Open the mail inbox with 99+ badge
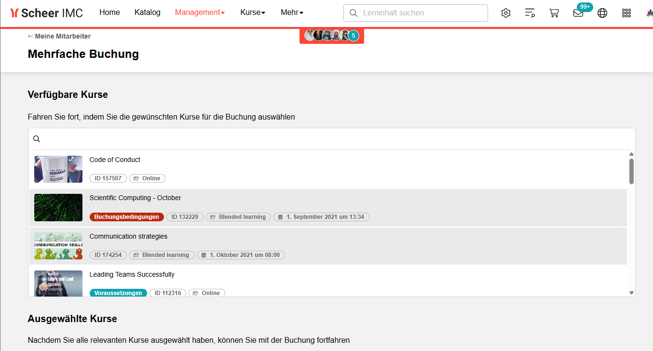 (578, 13)
